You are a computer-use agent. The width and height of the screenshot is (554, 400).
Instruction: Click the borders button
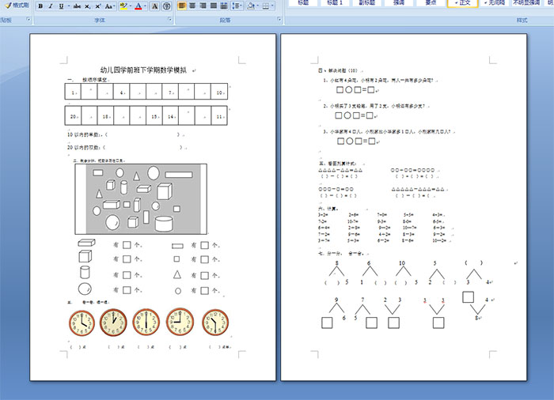point(265,6)
